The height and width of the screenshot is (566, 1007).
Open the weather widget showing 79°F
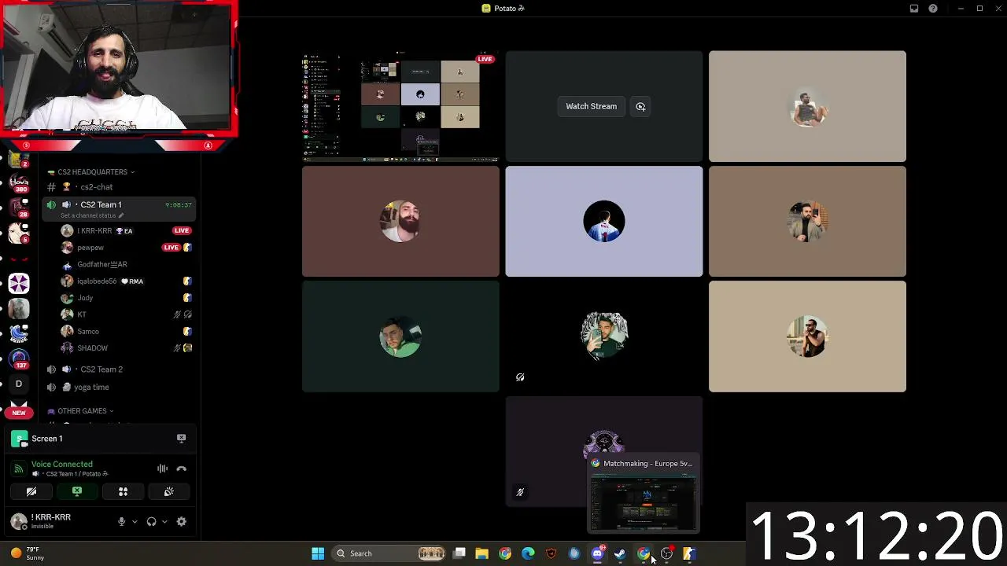coord(27,553)
